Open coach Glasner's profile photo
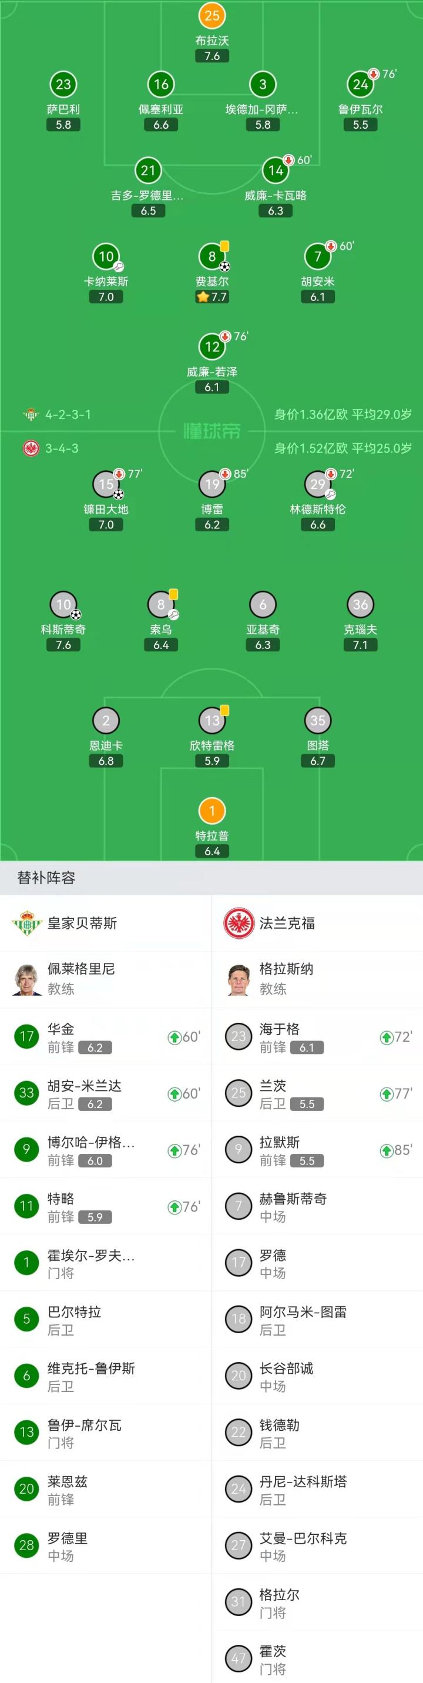 pyautogui.click(x=239, y=979)
